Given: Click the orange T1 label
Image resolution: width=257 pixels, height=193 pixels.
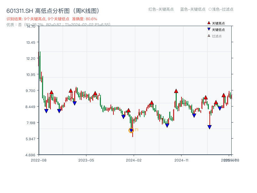Looking at the screenshot, I should pyautogui.click(x=137, y=130).
